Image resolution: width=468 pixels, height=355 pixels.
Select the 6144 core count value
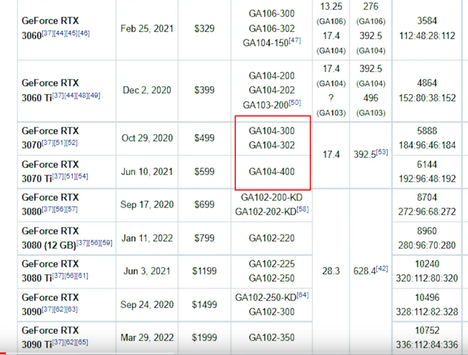(427, 165)
